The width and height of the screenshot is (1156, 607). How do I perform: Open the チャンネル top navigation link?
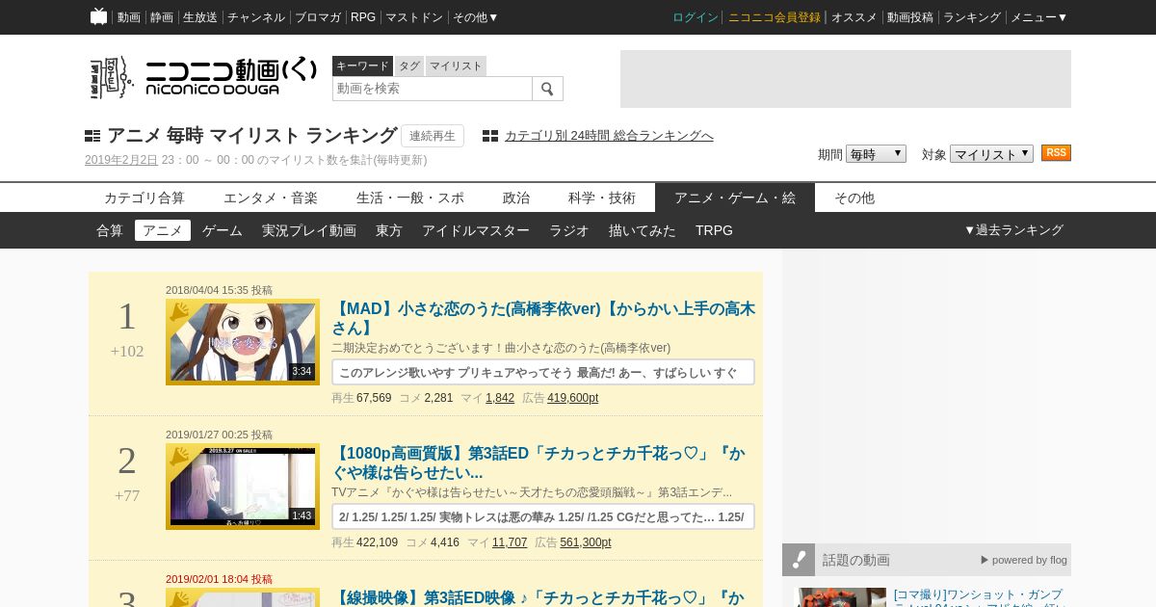click(256, 17)
